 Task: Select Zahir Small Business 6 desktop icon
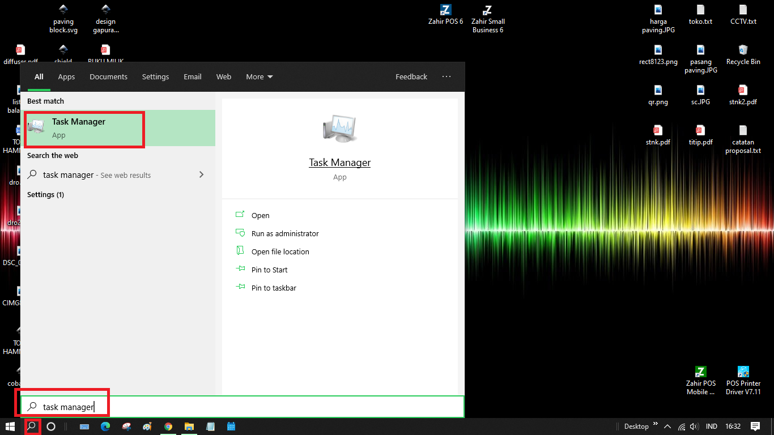point(488,19)
